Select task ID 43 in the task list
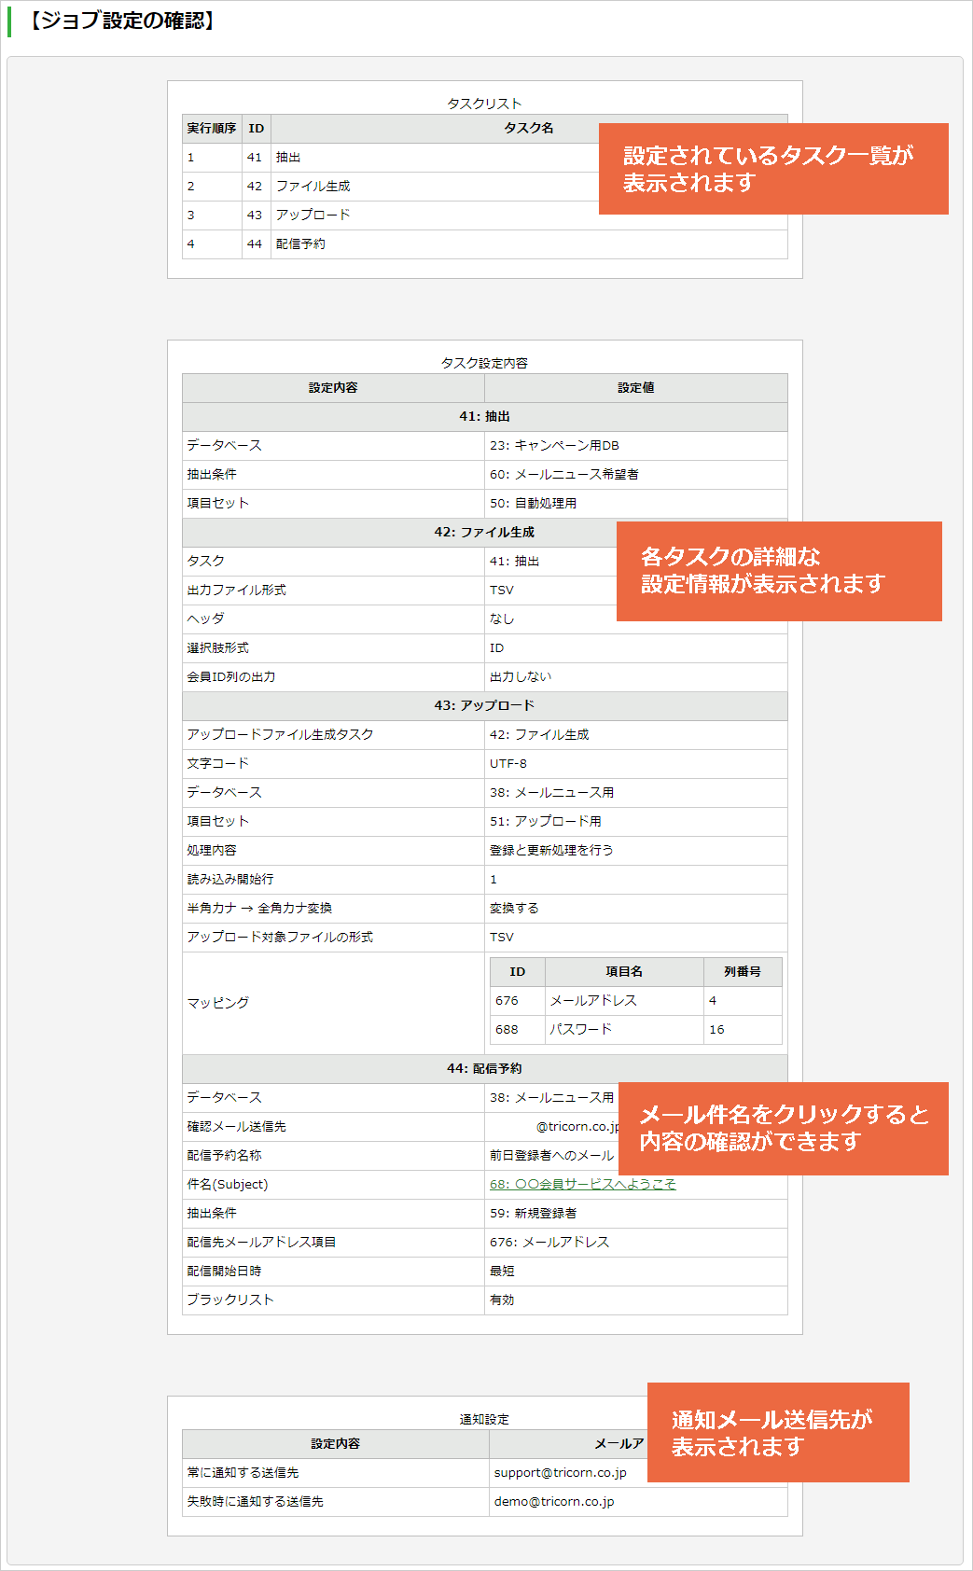Viewport: 973px width, 1571px height. [x=255, y=215]
